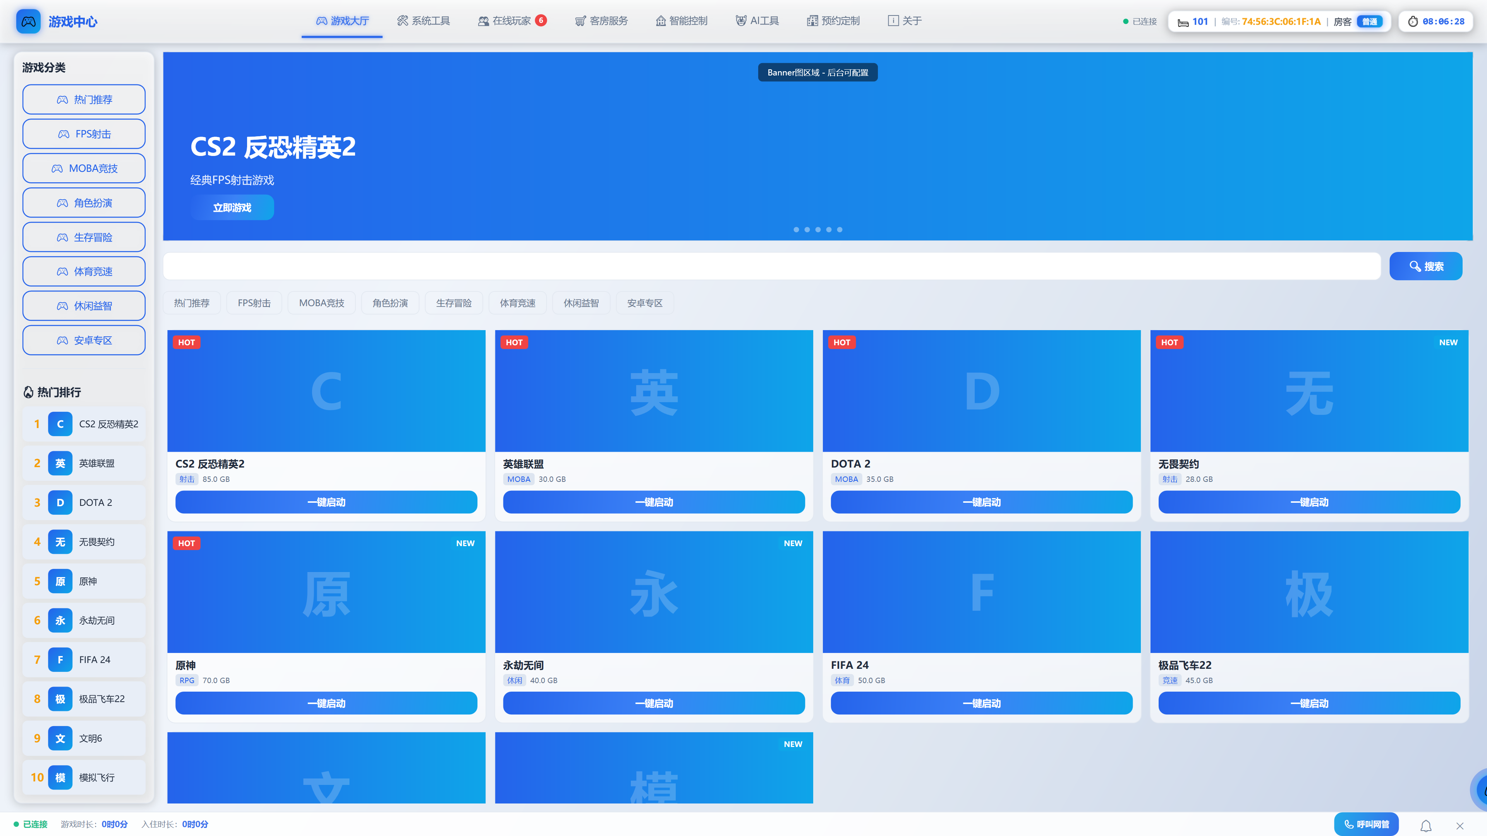Open 文明6 ranking icon in 热门排行
Image resolution: width=1487 pixels, height=836 pixels.
pos(60,738)
